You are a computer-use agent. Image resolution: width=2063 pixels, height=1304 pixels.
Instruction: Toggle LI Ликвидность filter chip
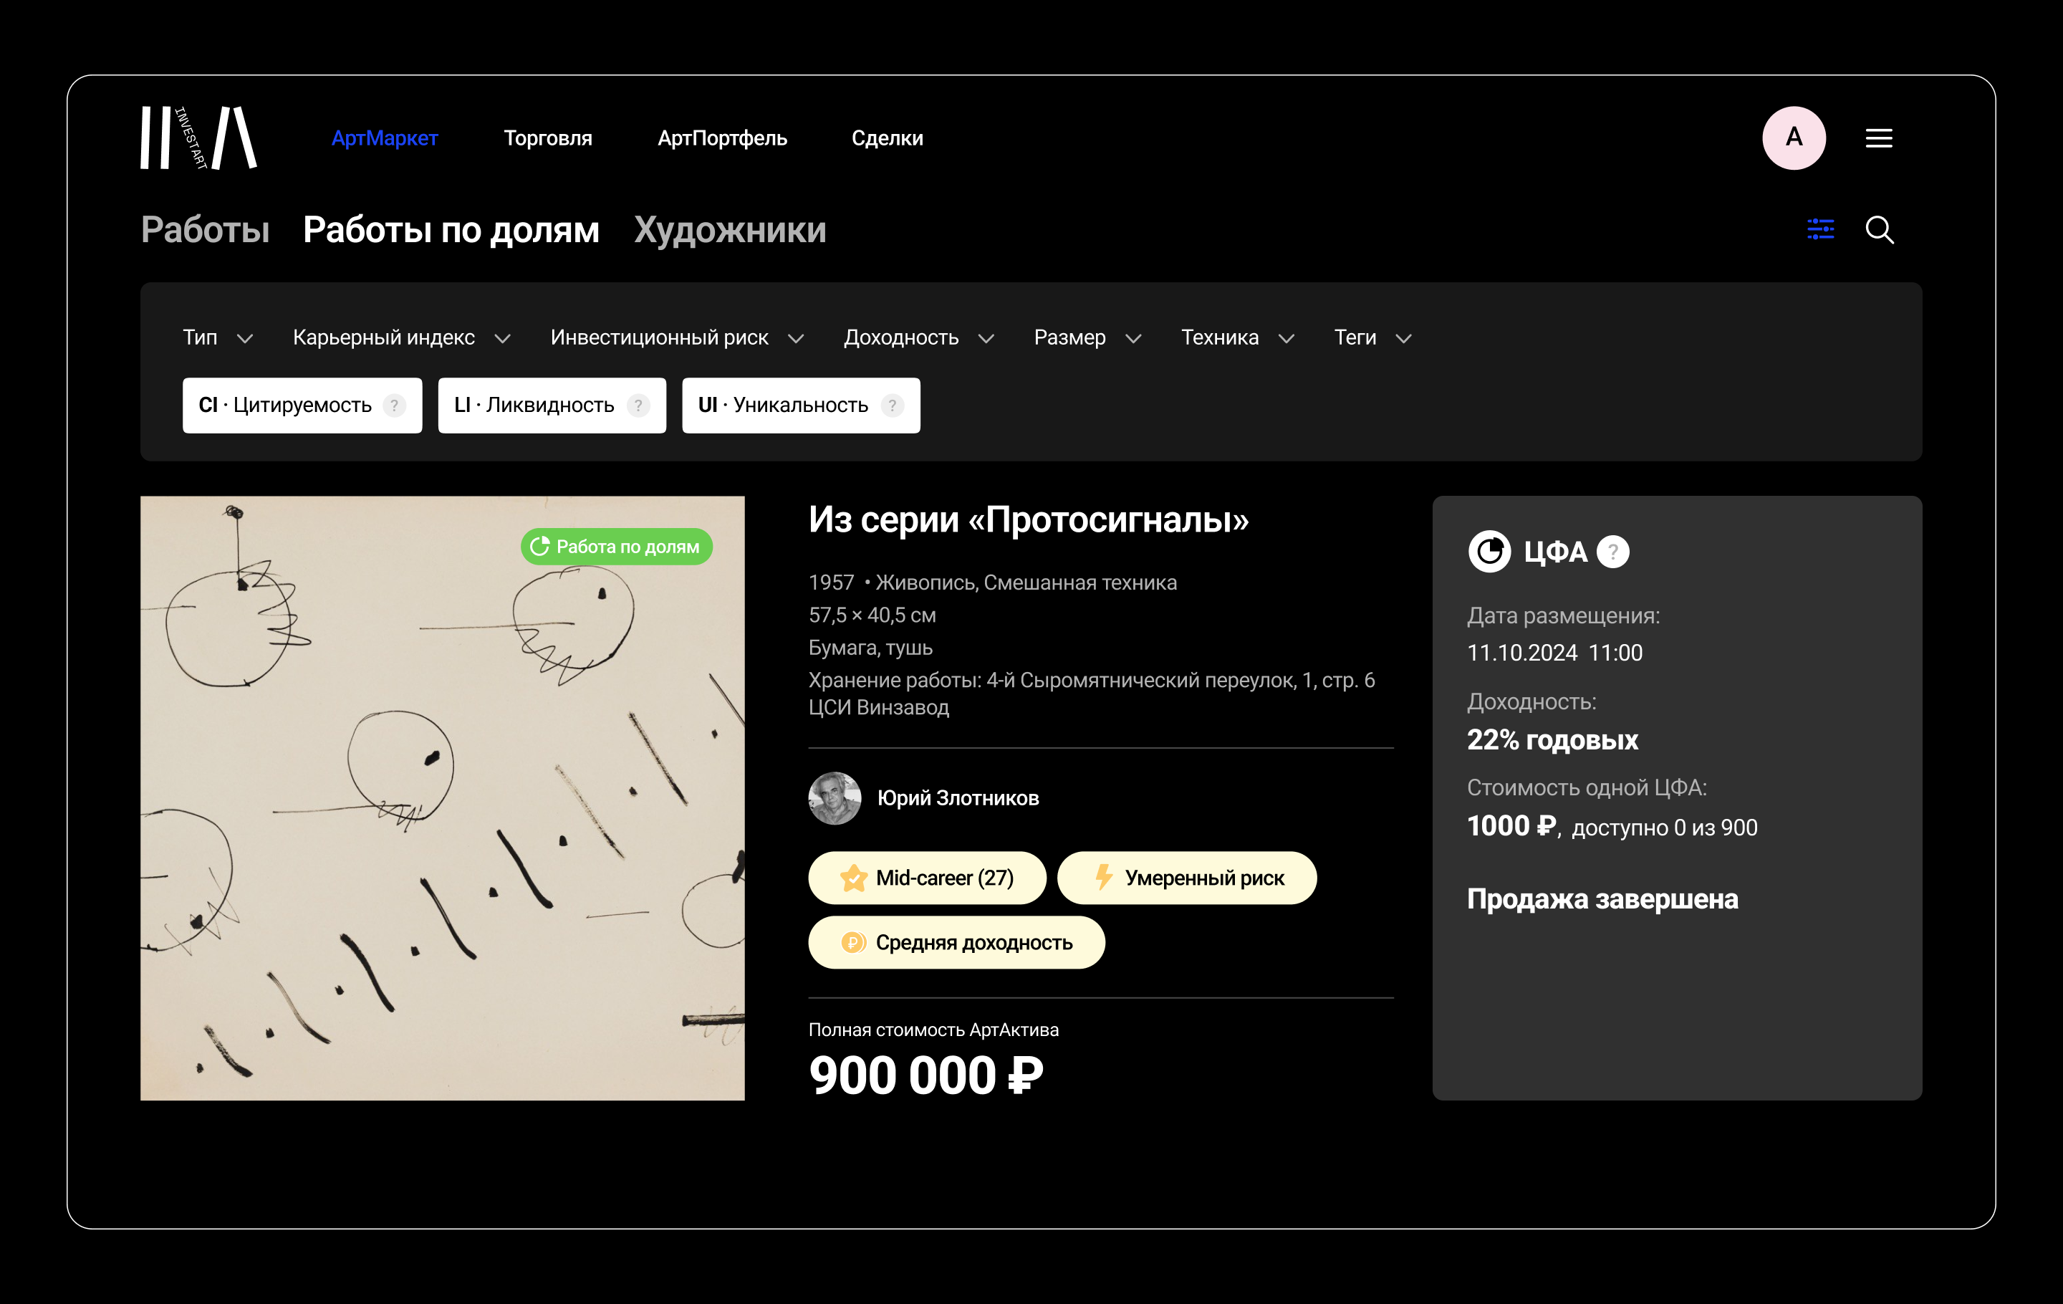click(552, 406)
